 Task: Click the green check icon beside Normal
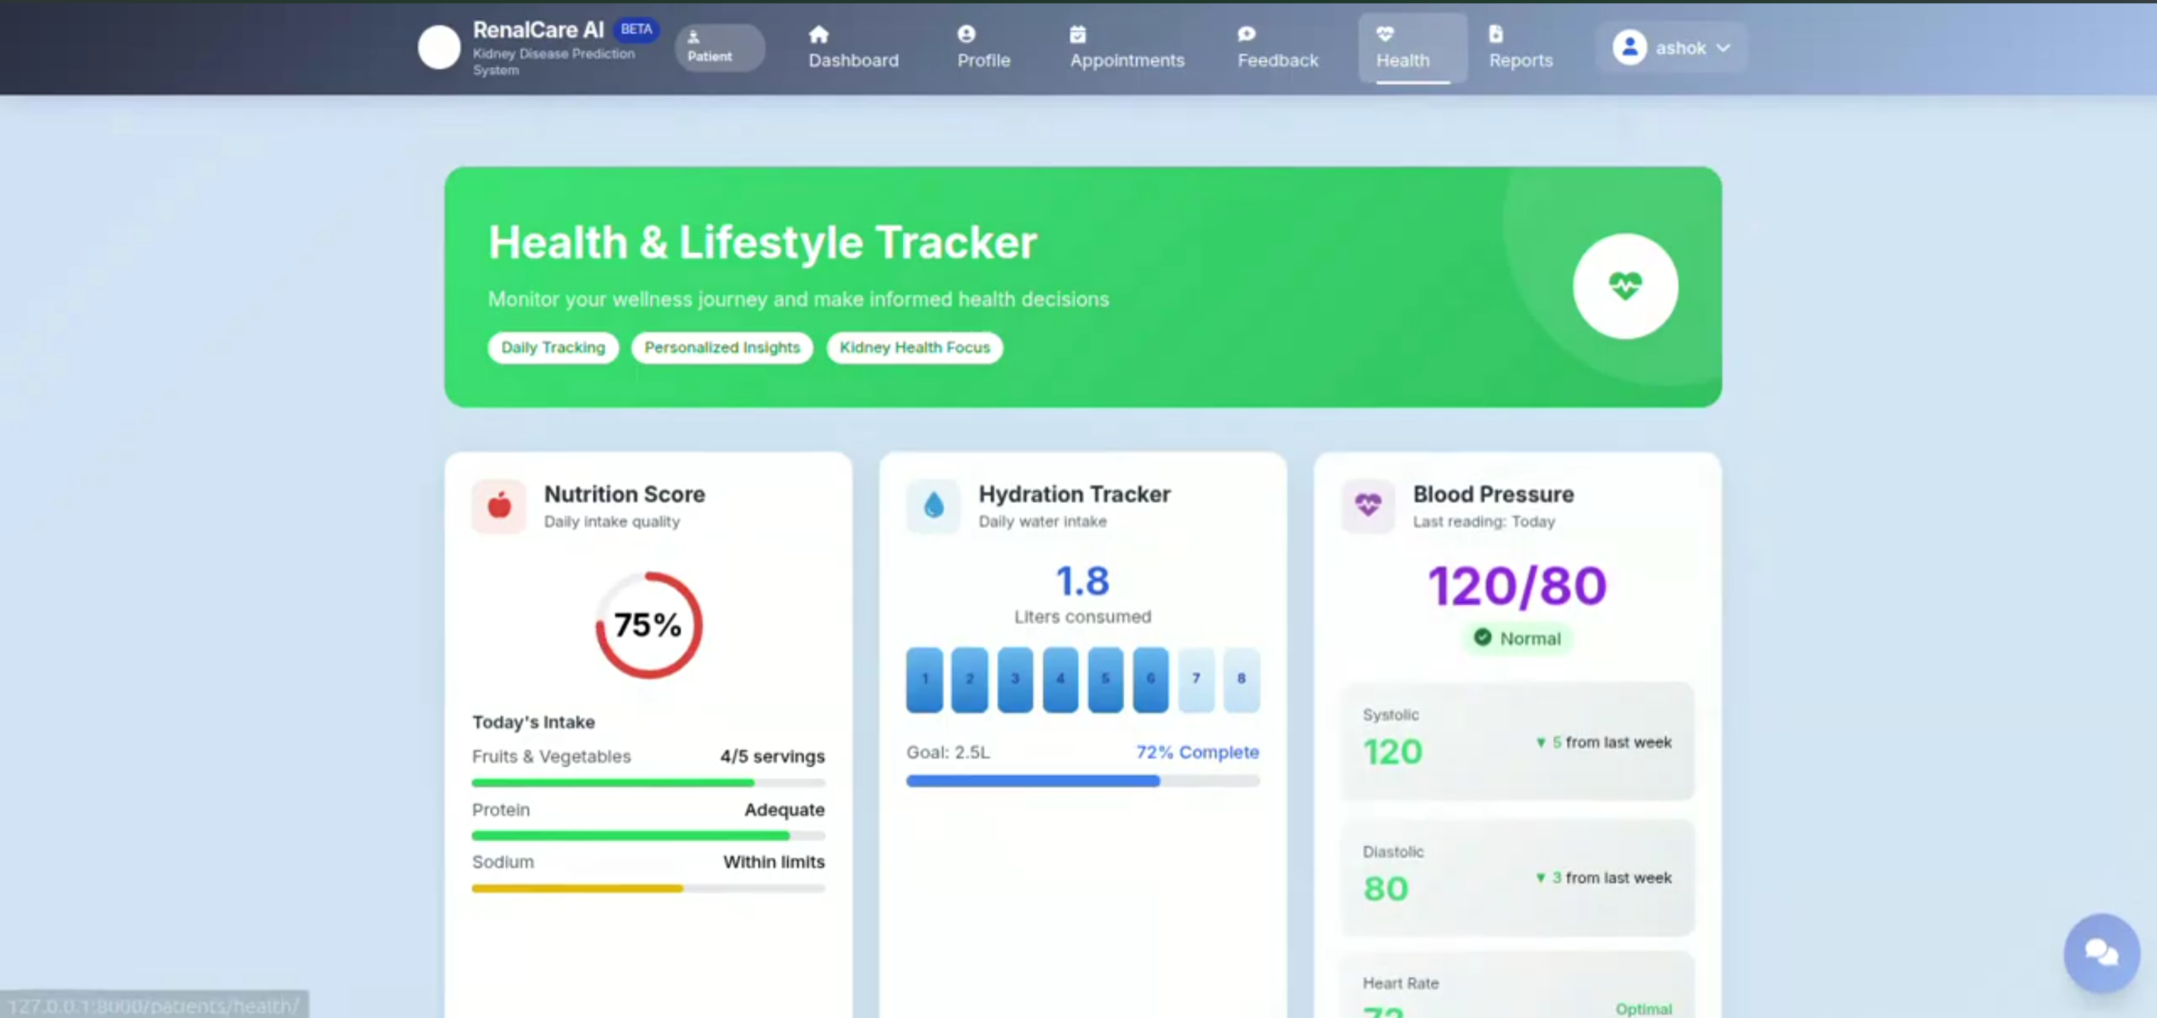(1482, 637)
